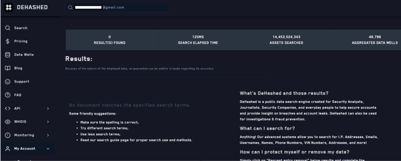Click the DEHASHED brand name link
This screenshot has width=401, height=161.
[x=32, y=7]
